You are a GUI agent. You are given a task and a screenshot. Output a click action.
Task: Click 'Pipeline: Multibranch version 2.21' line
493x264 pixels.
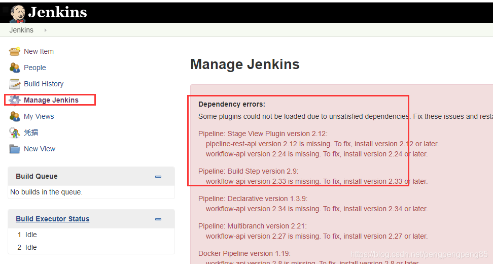(253, 226)
